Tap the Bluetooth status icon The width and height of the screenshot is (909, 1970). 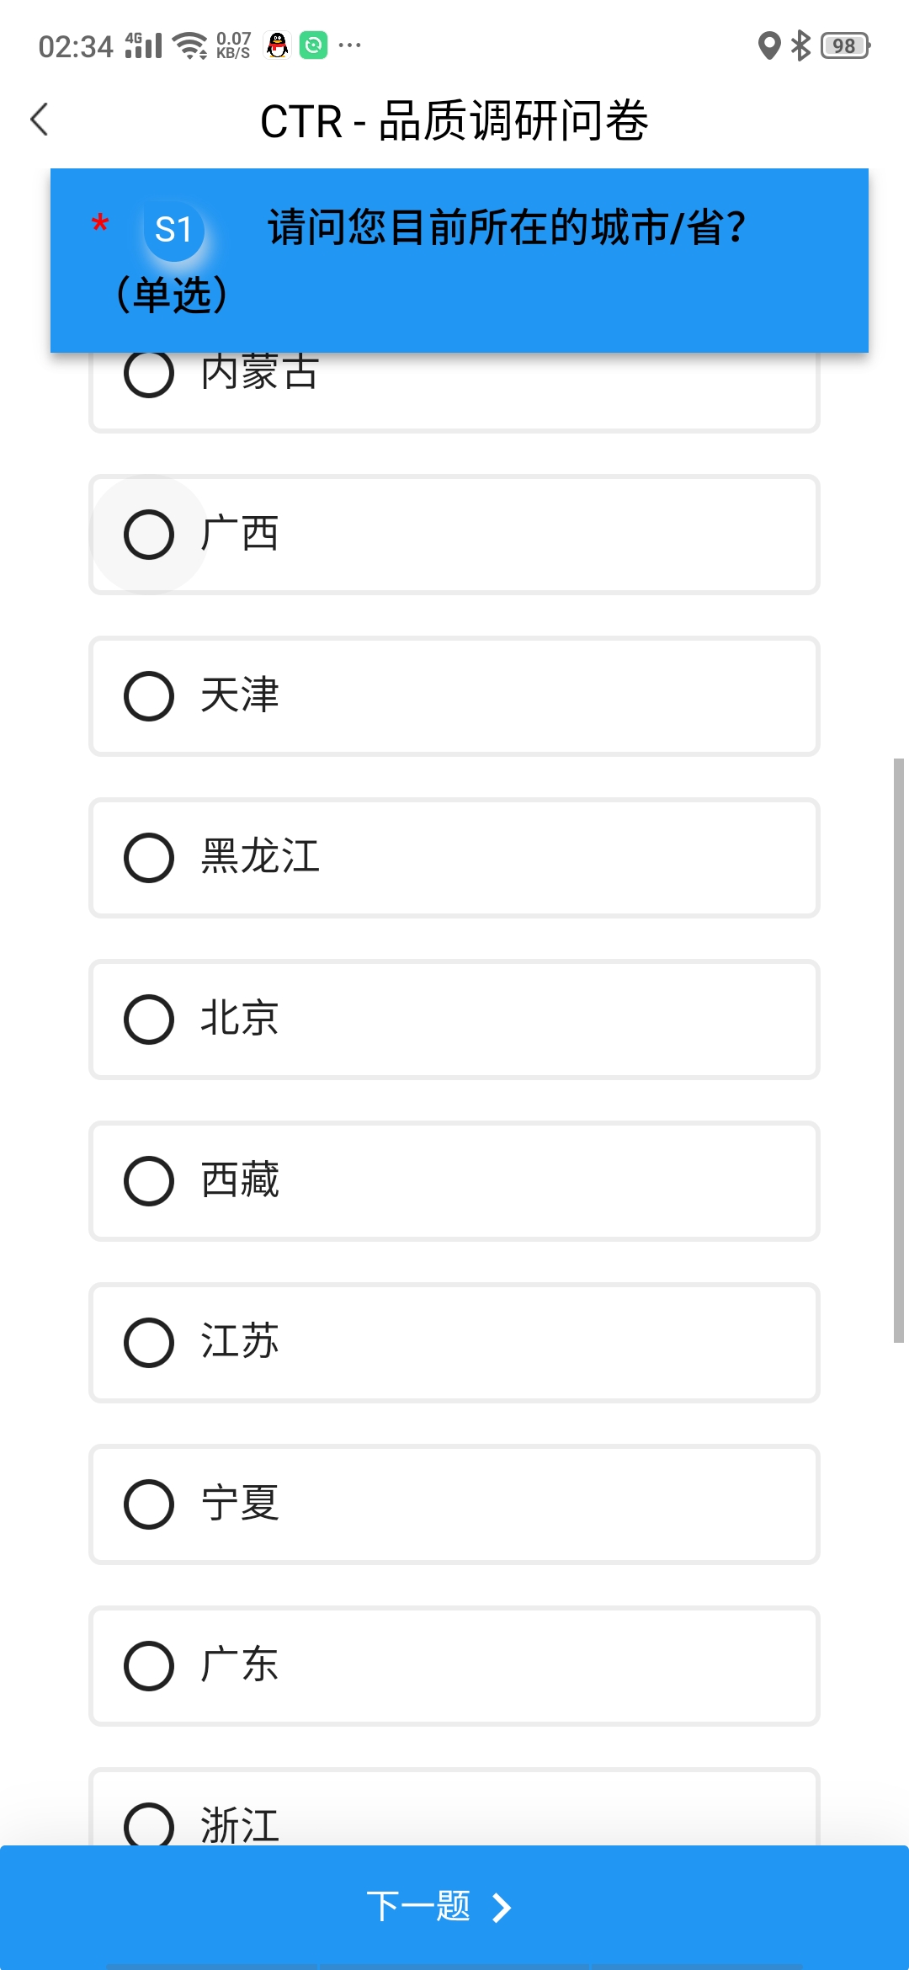[x=800, y=45]
